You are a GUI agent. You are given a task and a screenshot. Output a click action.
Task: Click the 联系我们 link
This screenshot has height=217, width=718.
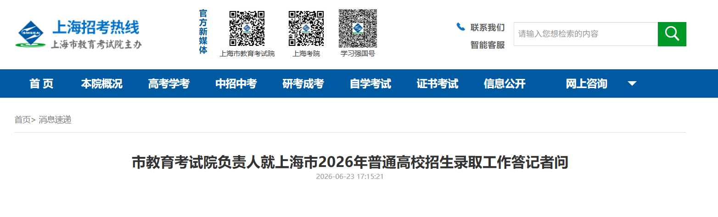[488, 28]
